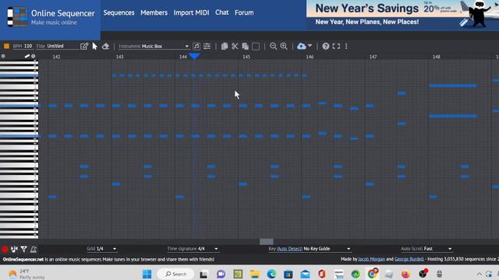This screenshot has width=499, height=280.
Task: Click the scissors cut icon
Action: (x=235, y=47)
